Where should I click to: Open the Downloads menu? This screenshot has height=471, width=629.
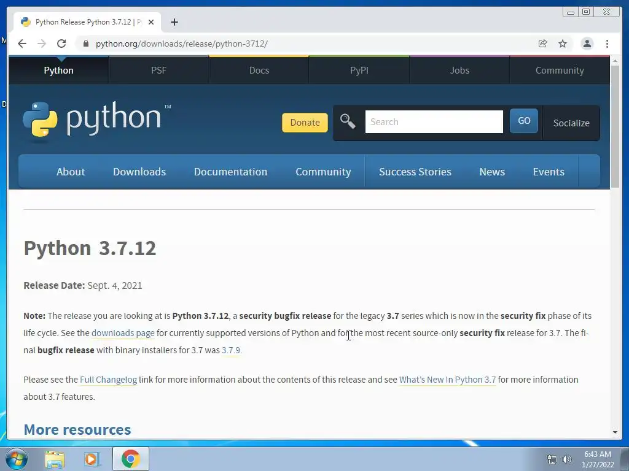pos(139,172)
